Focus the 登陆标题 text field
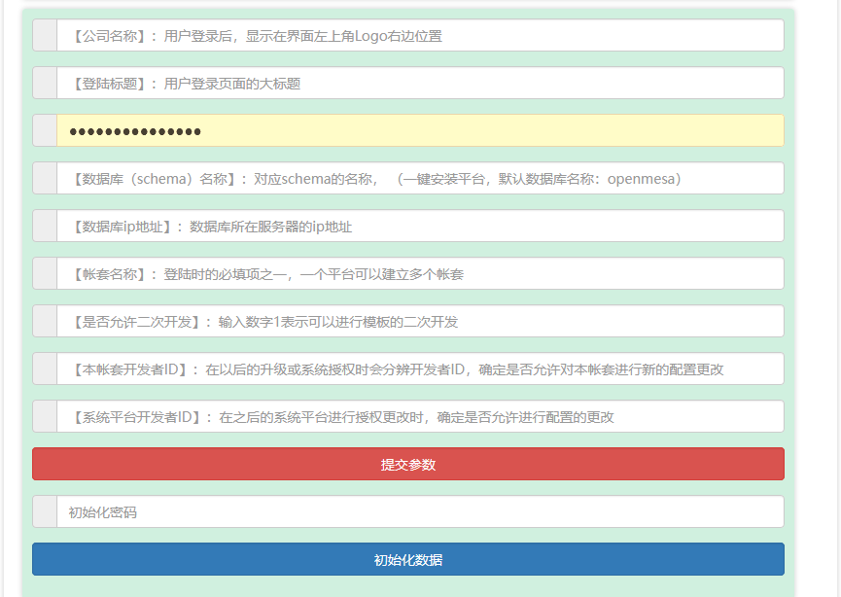841x597 pixels. 419,84
